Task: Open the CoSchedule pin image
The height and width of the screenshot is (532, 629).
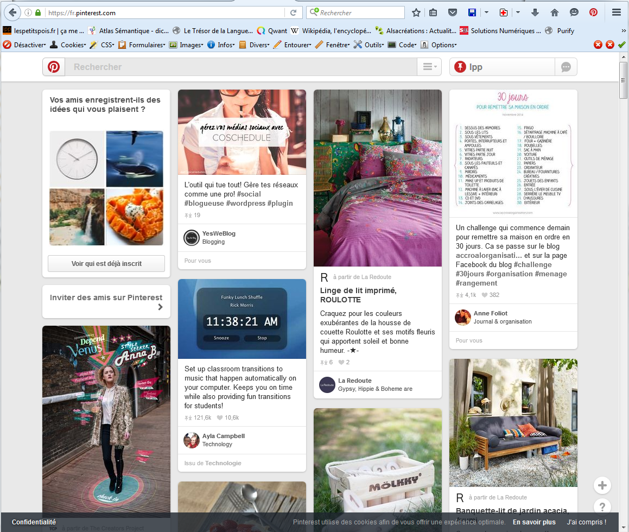Action: coord(242,132)
